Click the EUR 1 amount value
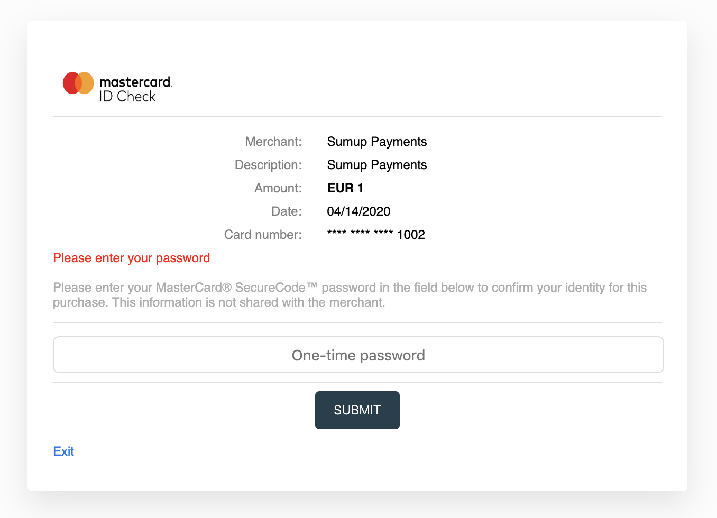 (345, 188)
